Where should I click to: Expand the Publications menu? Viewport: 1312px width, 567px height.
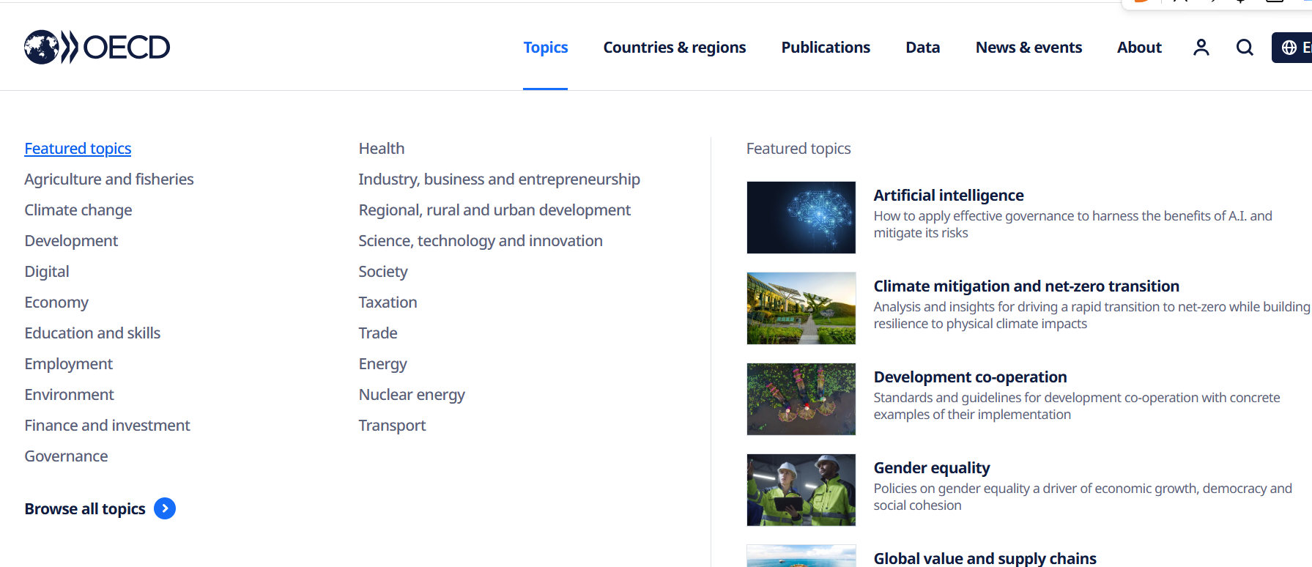[x=826, y=48]
